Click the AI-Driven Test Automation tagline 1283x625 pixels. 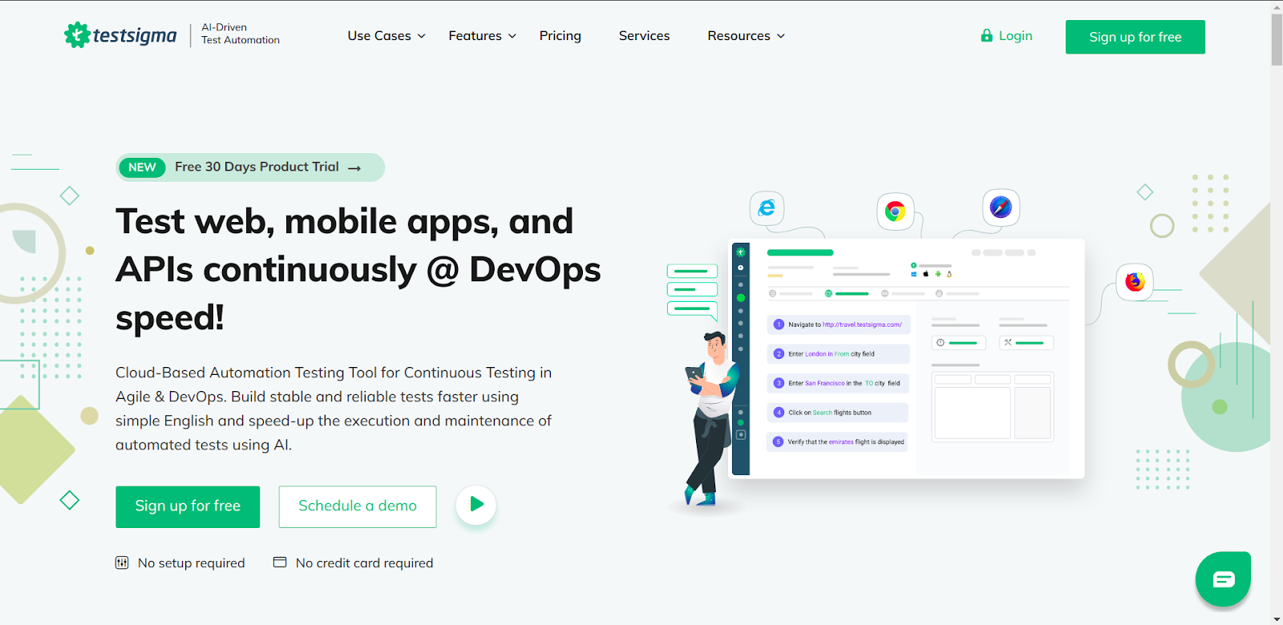241,34
